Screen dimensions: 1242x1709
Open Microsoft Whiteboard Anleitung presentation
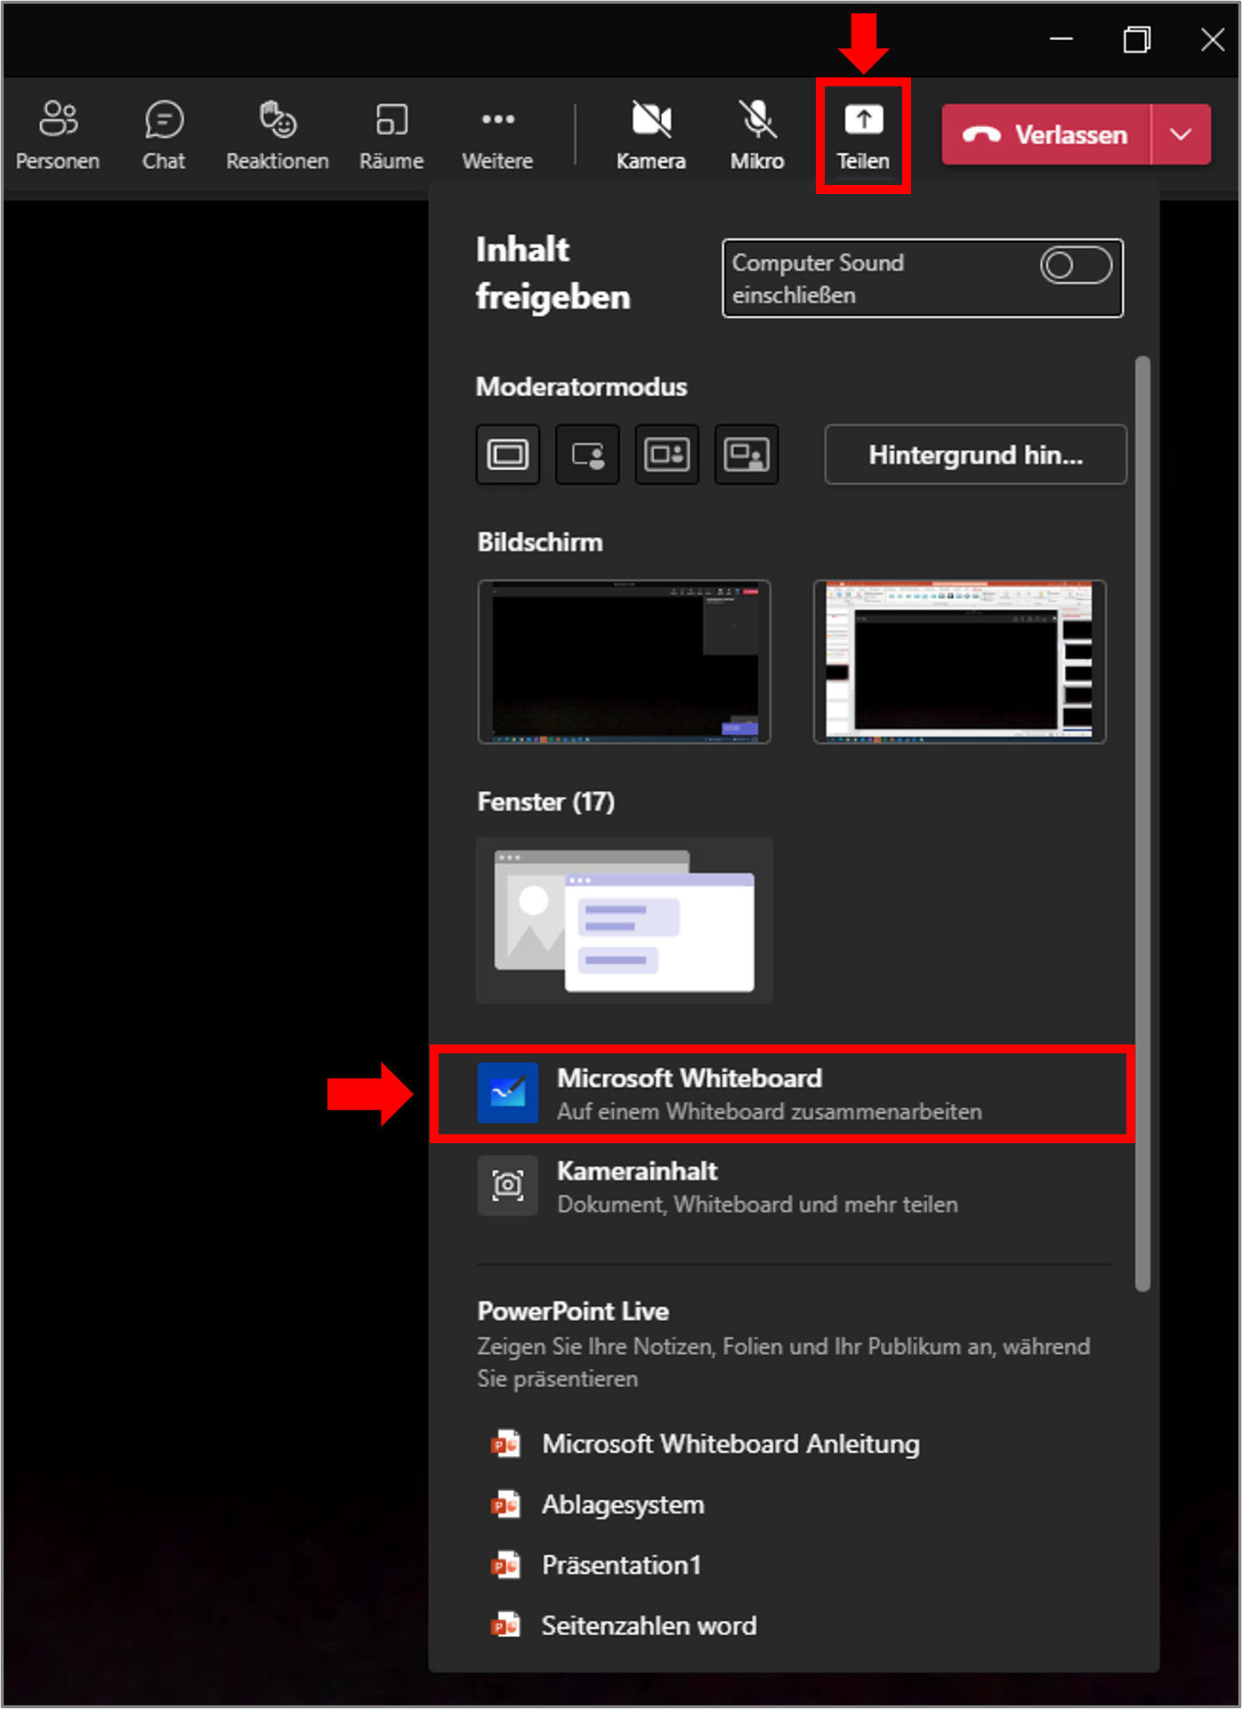click(731, 1443)
